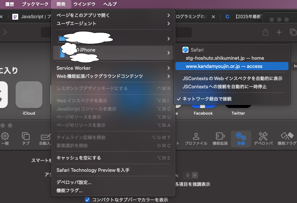297x203 pixels.
Task: Inspect stg-hoshuto.shikuminet.jp — home page
Action: 232,58
